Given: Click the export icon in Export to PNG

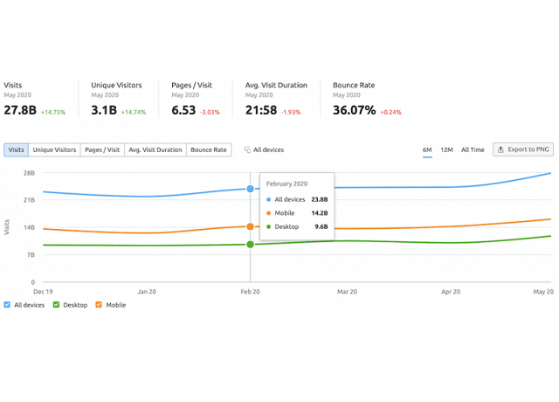Looking at the screenshot, I should click(x=500, y=149).
